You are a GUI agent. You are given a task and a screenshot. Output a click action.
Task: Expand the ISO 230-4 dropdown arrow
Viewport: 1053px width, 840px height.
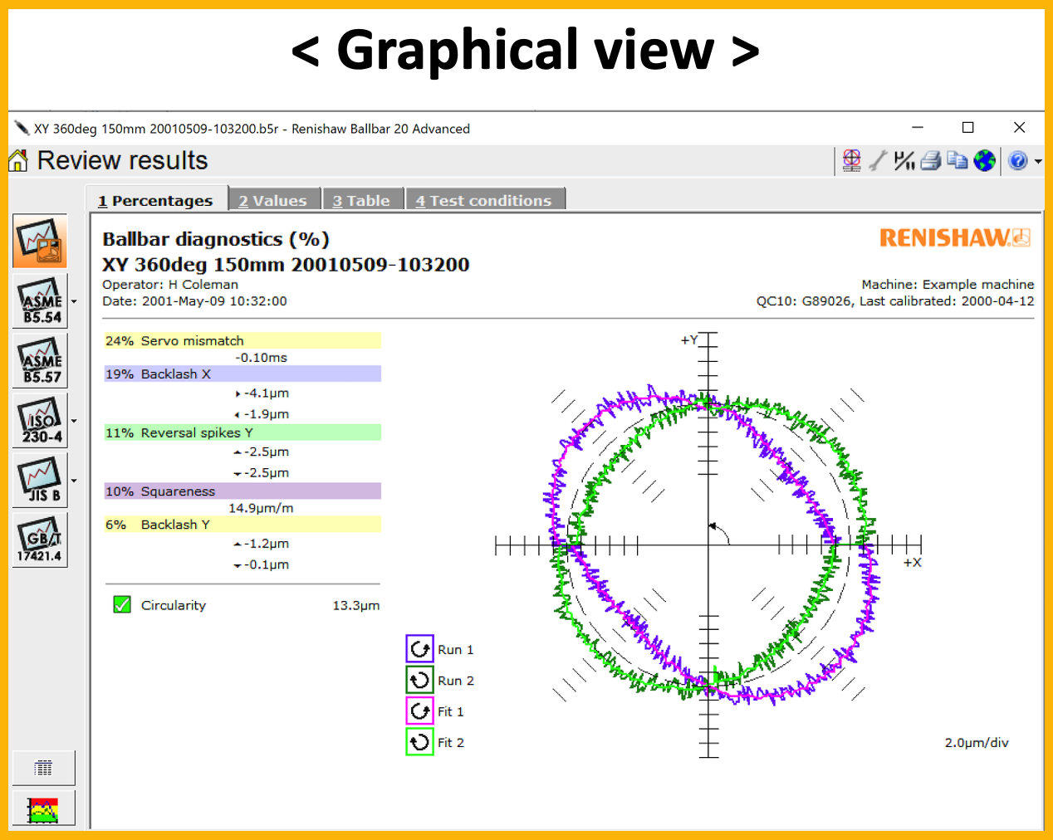point(74,421)
